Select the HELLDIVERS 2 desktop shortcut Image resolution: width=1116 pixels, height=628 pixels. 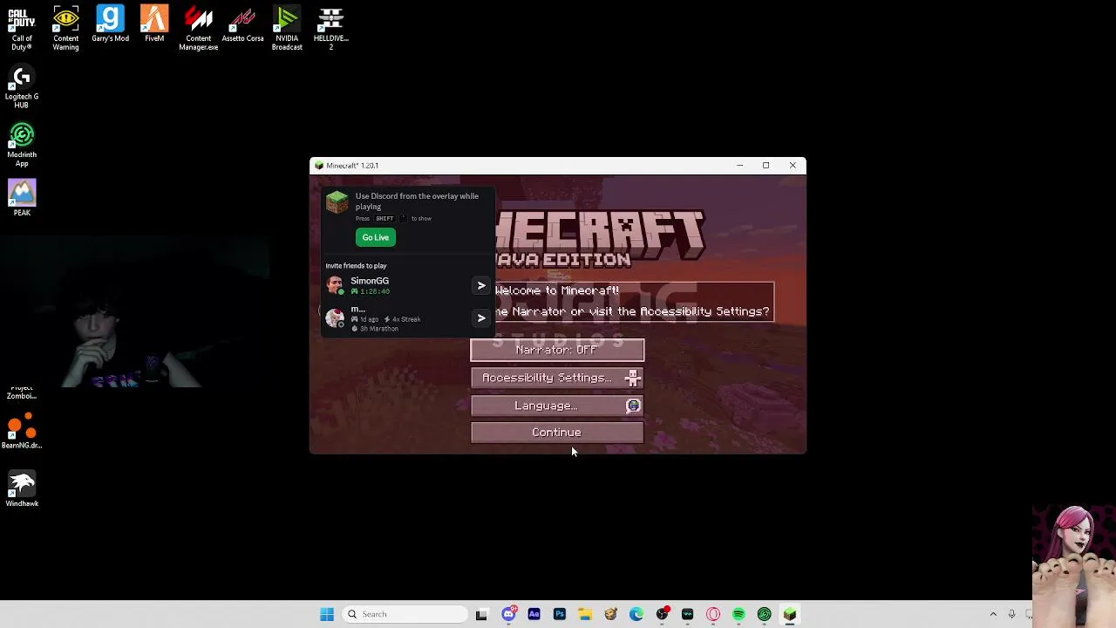pos(330,29)
